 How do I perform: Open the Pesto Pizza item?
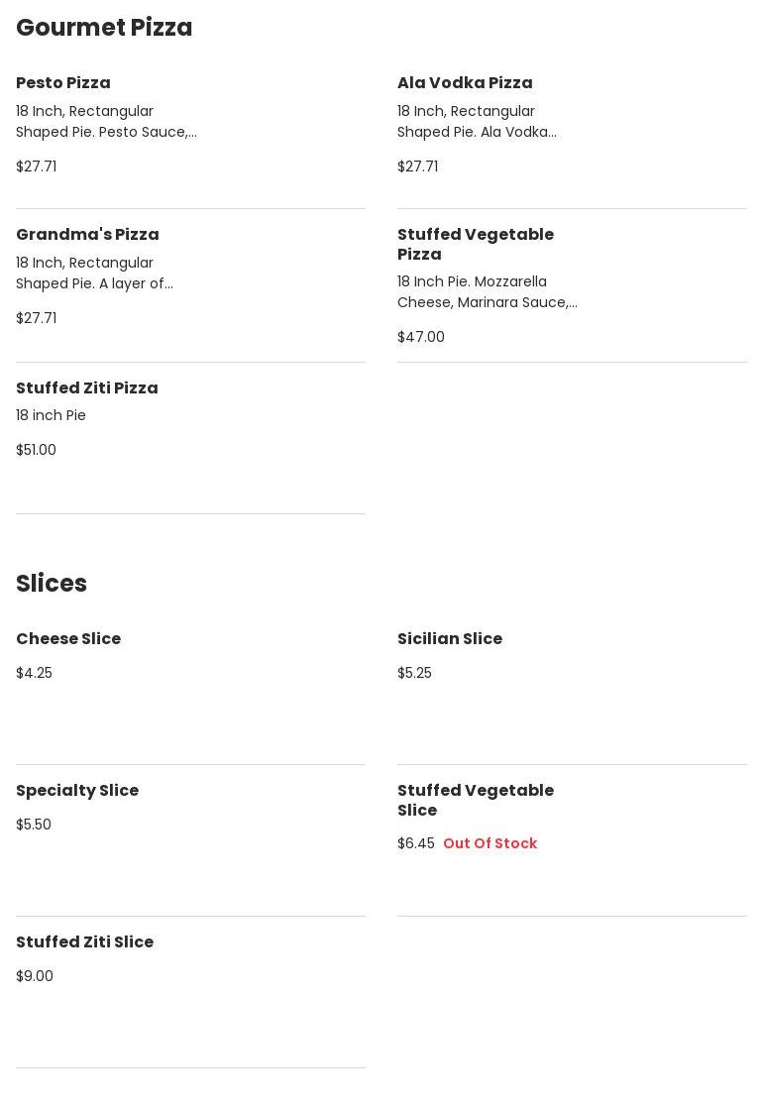click(63, 83)
